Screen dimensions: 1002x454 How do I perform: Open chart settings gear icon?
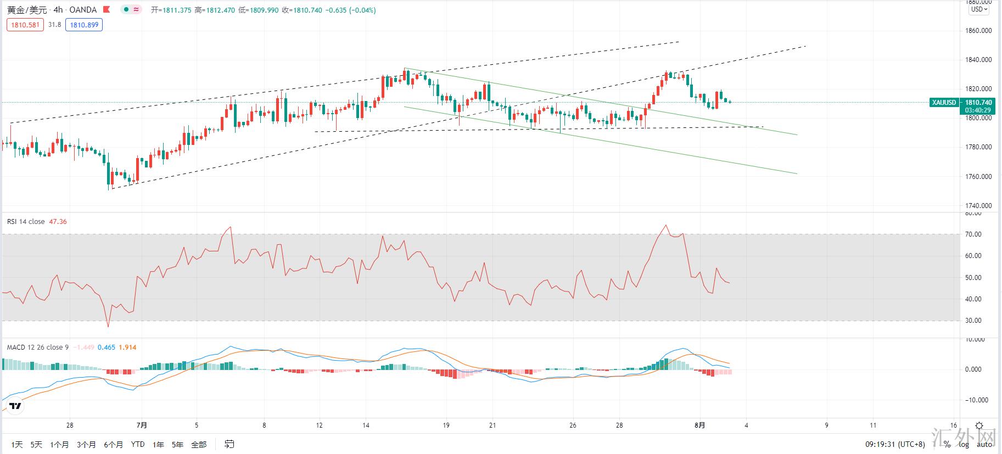(x=979, y=426)
